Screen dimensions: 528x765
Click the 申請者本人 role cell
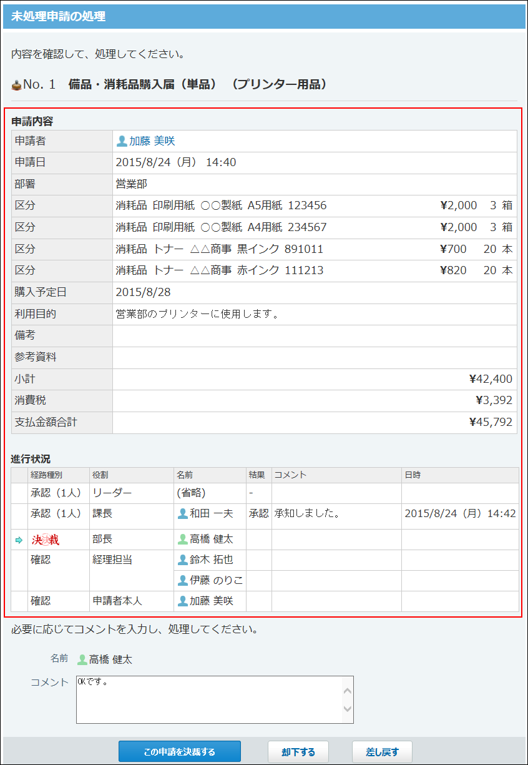132,601
